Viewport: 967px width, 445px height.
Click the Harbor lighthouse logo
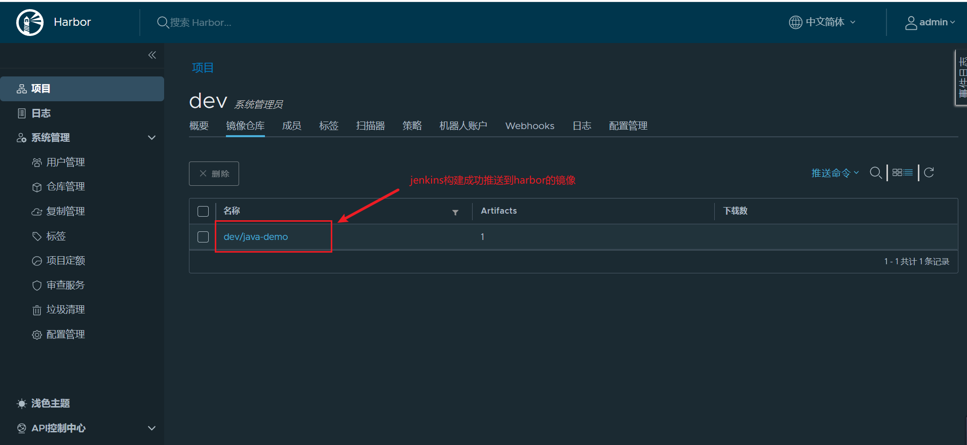[x=30, y=22]
